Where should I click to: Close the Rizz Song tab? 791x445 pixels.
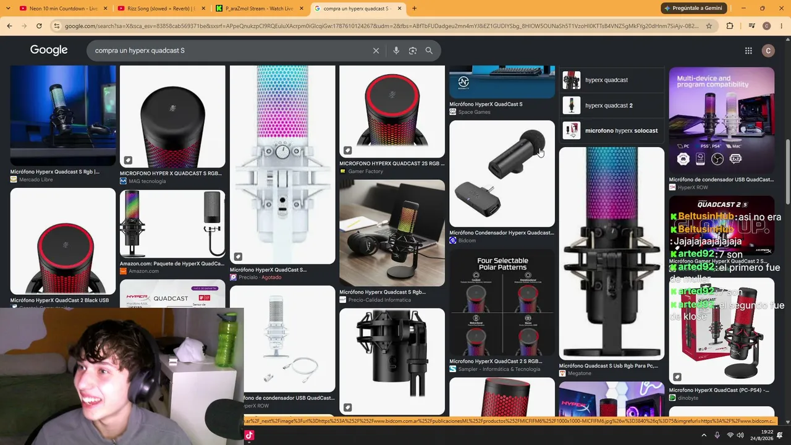[203, 9]
